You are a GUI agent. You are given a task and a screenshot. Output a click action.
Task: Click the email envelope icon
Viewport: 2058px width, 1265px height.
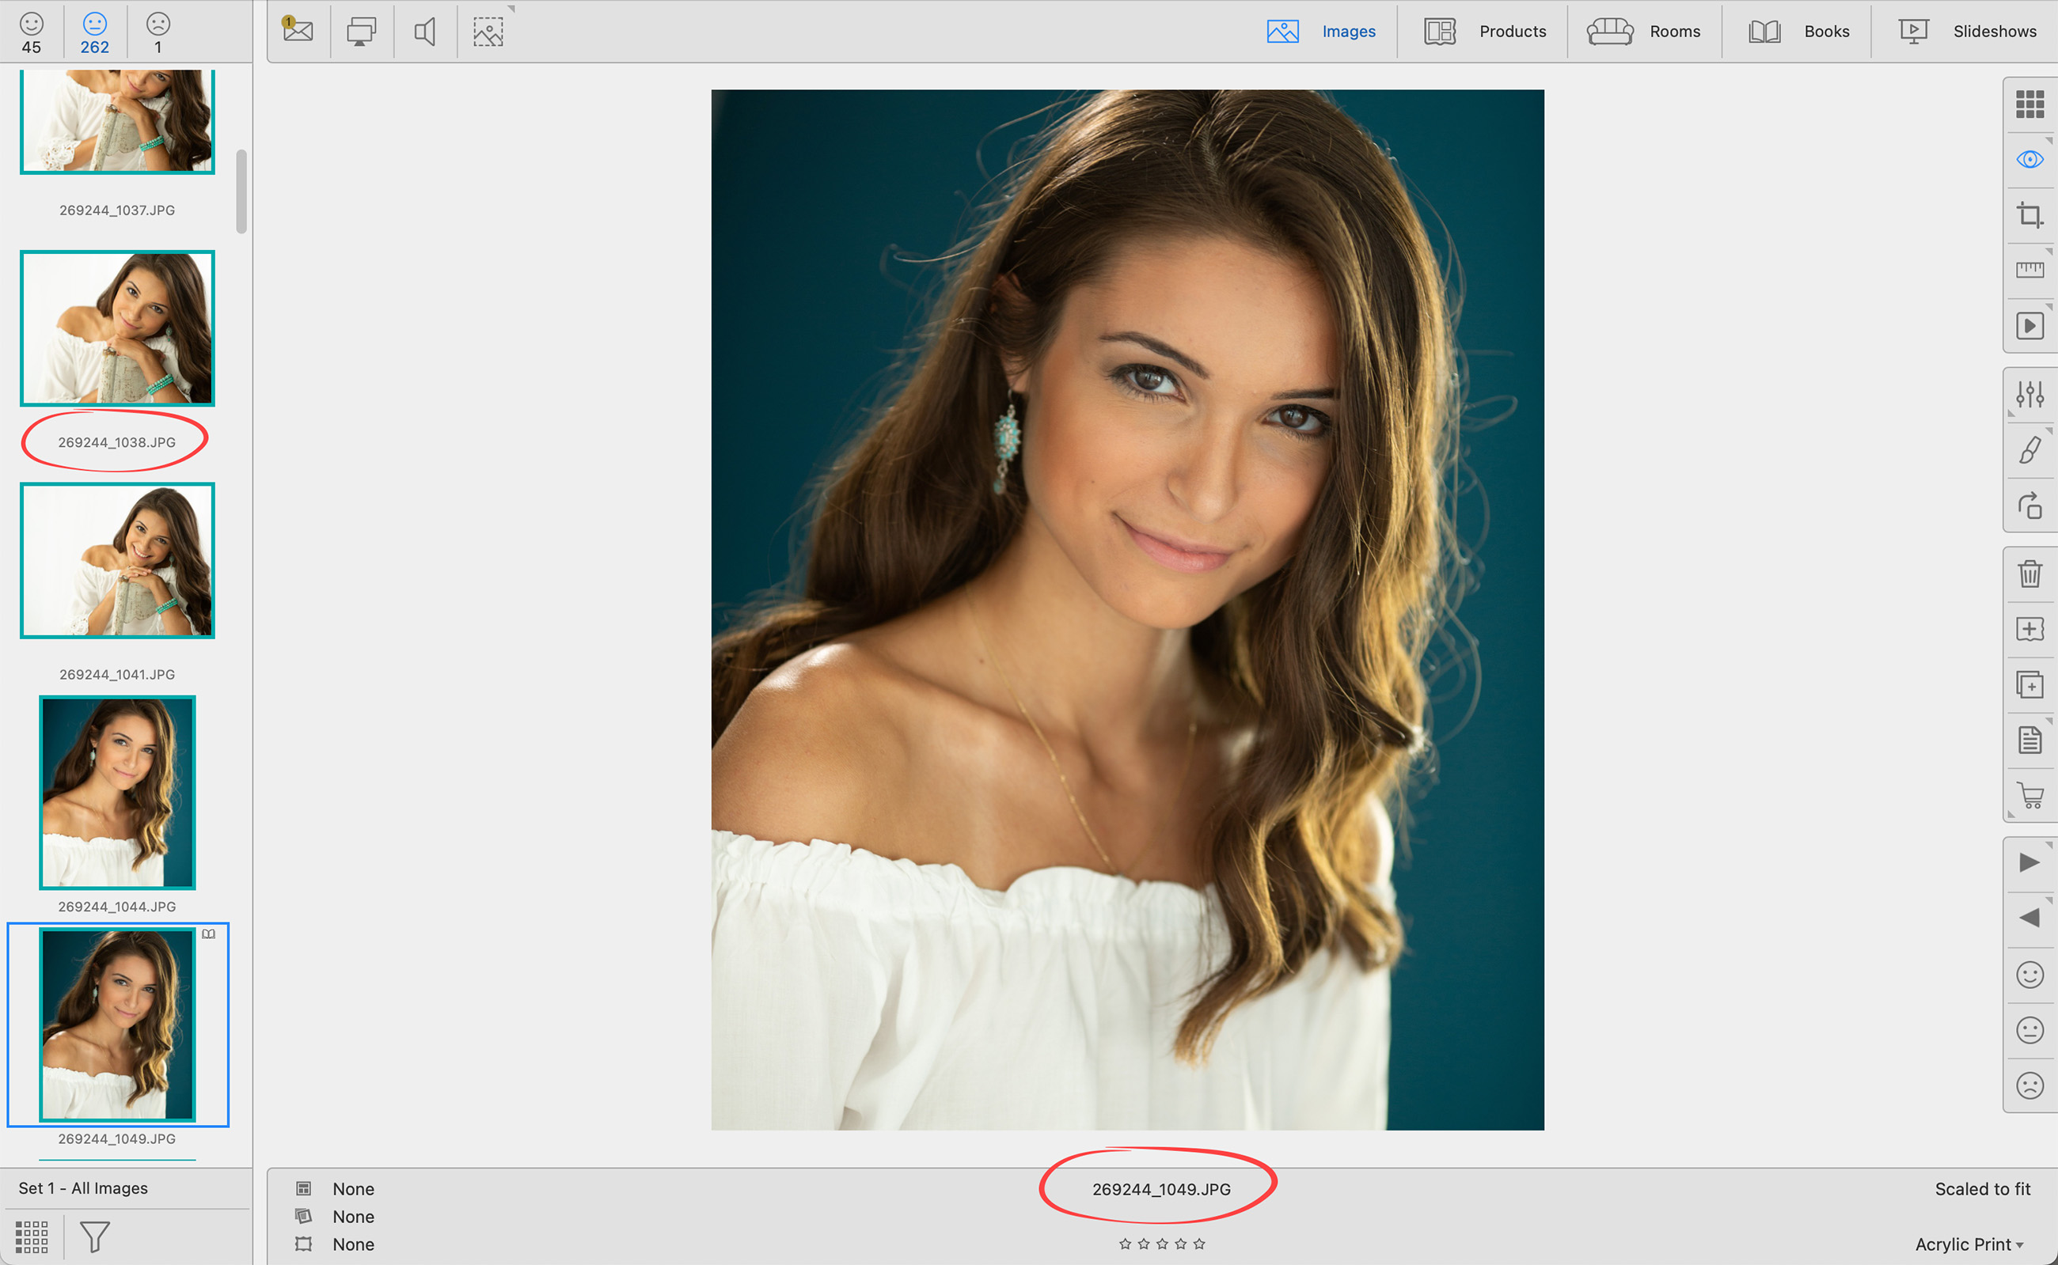tap(297, 31)
